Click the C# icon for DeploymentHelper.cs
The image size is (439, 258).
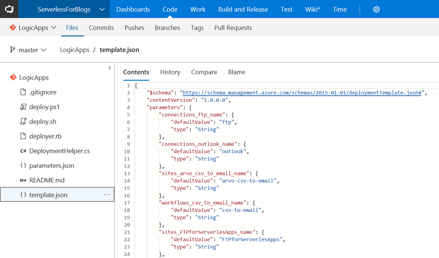[23, 151]
